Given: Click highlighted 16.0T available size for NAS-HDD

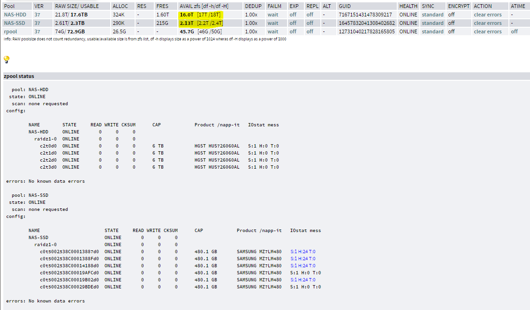Looking at the screenshot, I should [187, 15].
